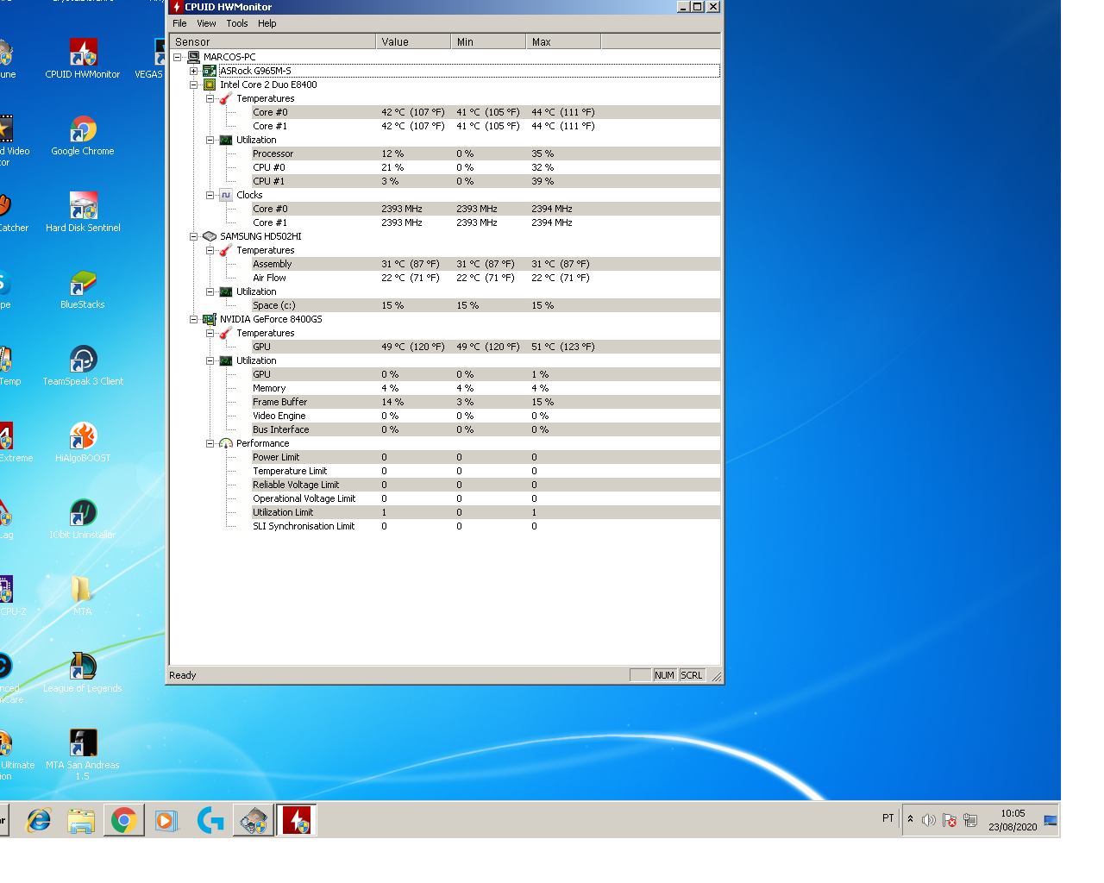Launch Internet Explorer from taskbar
Screen dimensions: 1104x883
click(x=39, y=820)
